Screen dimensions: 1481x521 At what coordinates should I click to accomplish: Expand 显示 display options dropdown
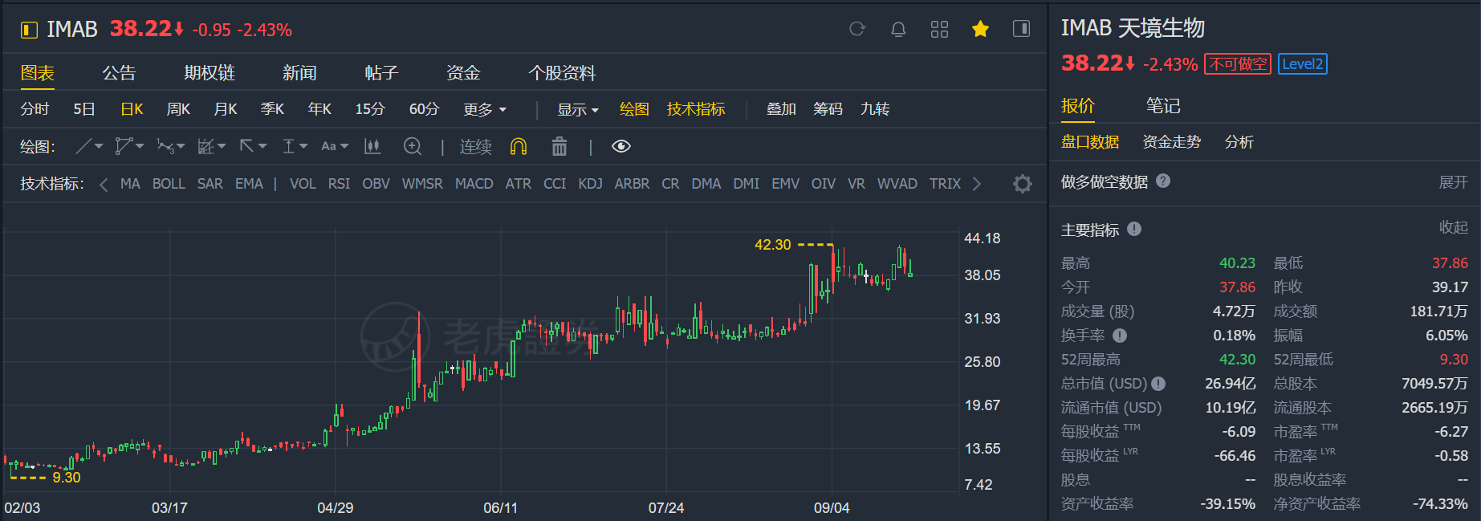(578, 109)
